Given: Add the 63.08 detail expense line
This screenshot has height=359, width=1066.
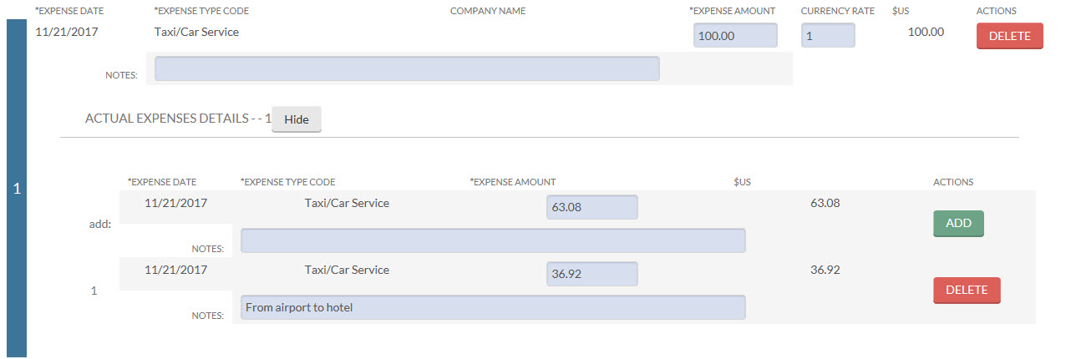Looking at the screenshot, I should tap(958, 224).
